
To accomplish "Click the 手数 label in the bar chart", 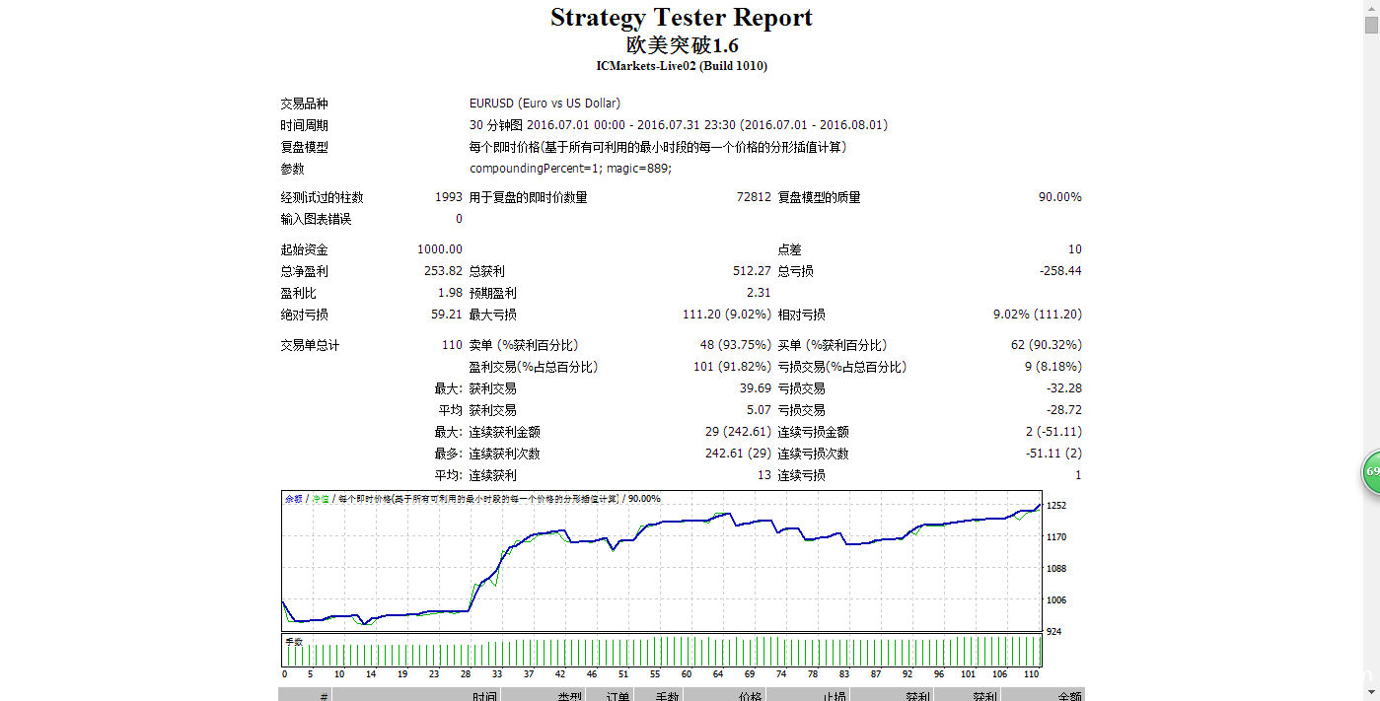I will pos(294,642).
